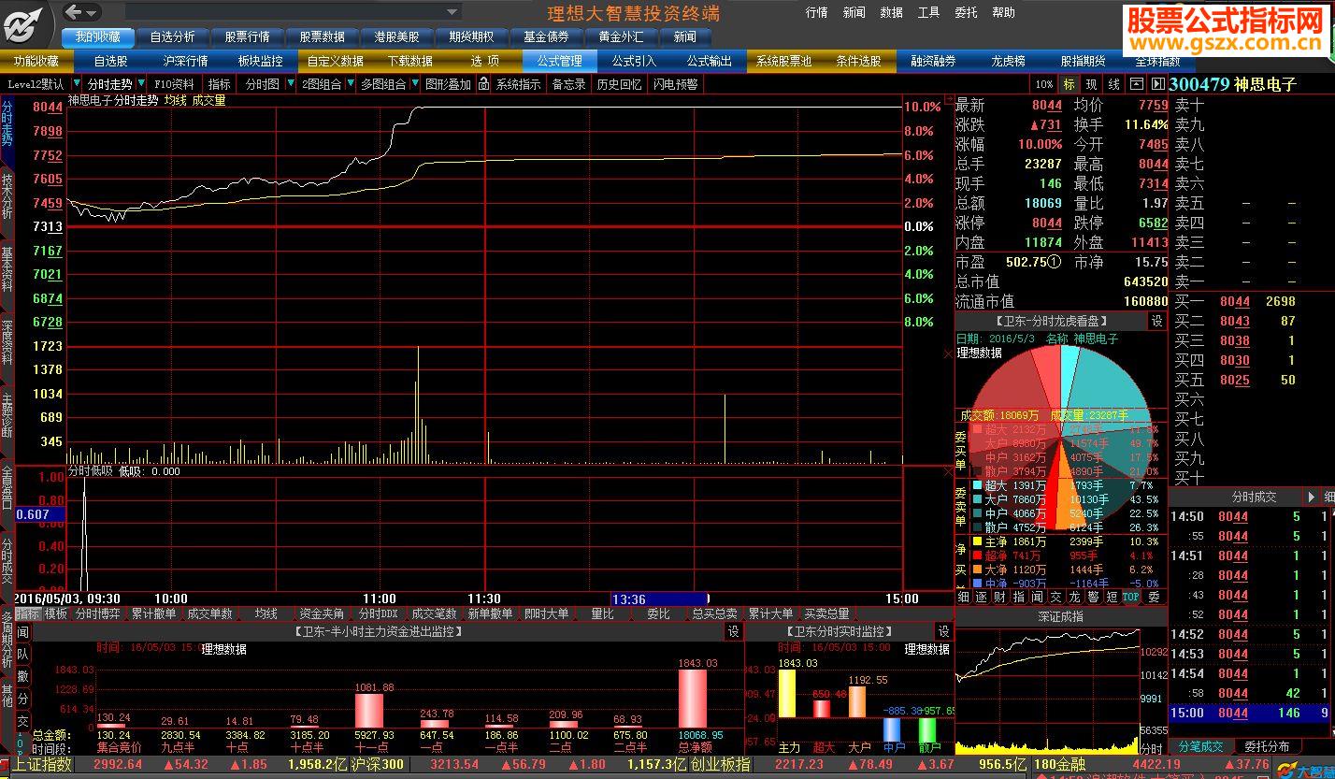Click the panel restore window icon
This screenshot has height=779, width=1335.
tap(1136, 84)
